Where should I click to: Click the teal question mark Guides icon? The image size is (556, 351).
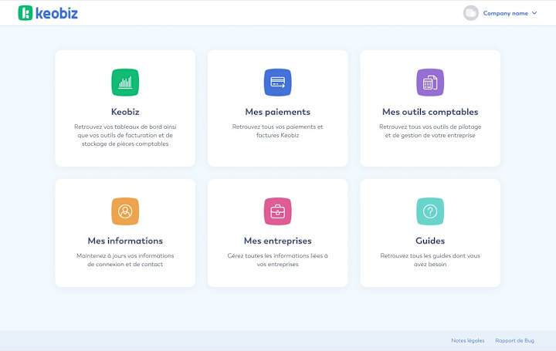pyautogui.click(x=430, y=211)
